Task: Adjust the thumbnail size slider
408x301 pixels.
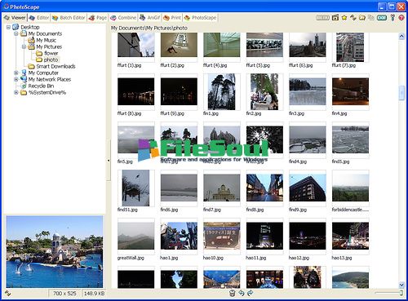Action: point(401,293)
